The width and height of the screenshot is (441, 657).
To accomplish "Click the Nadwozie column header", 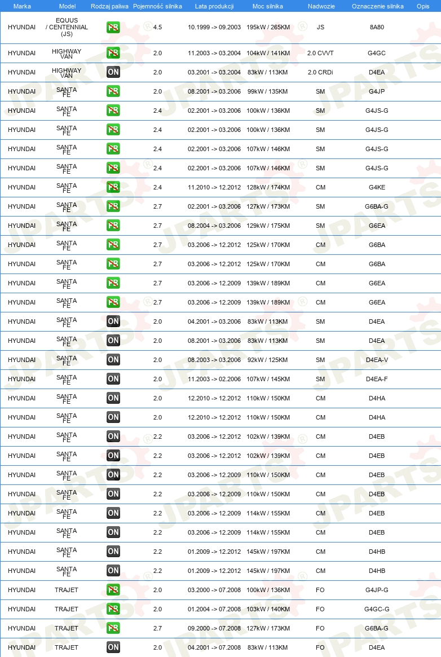I will point(321,6).
